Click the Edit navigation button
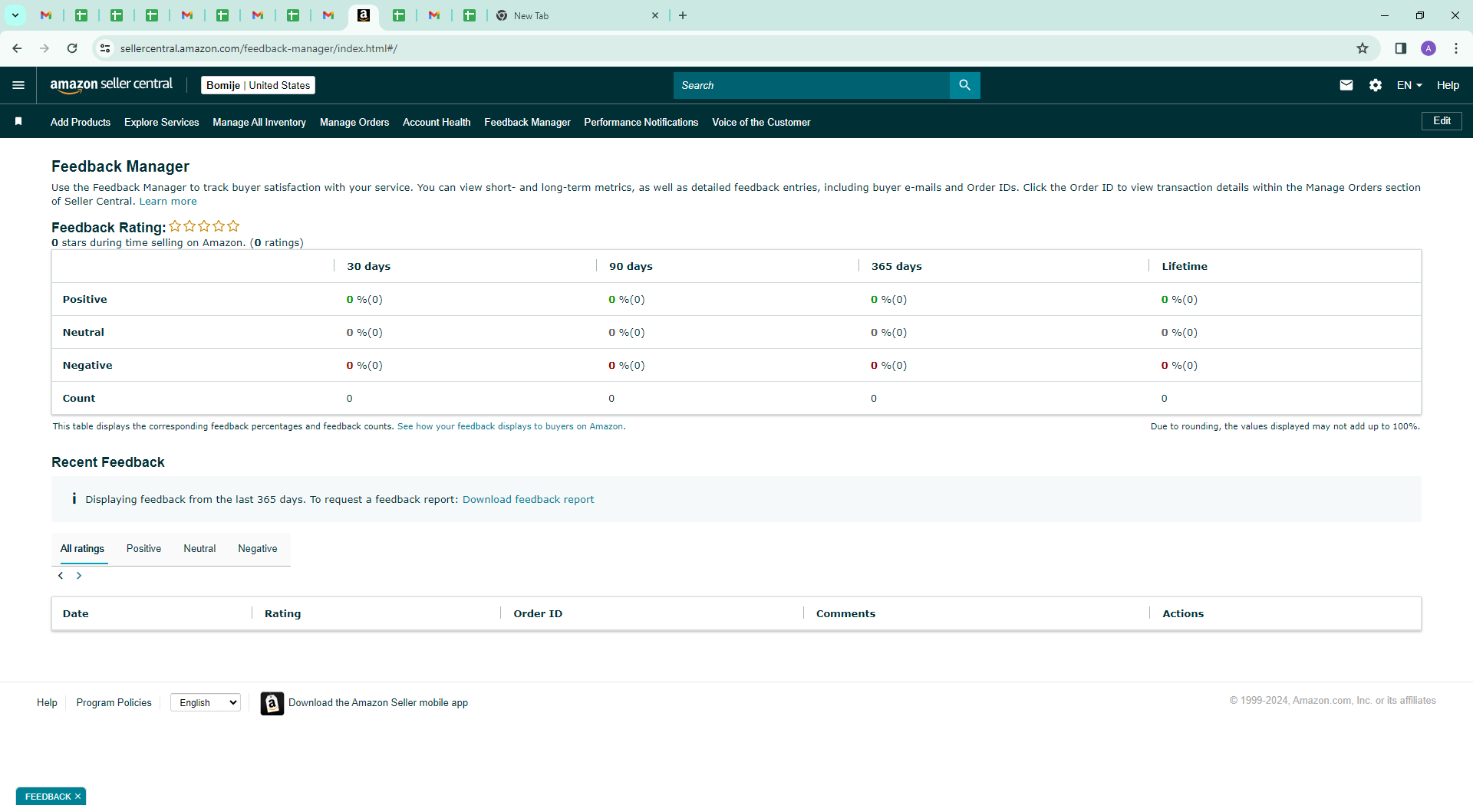1473x805 pixels. click(x=1442, y=121)
